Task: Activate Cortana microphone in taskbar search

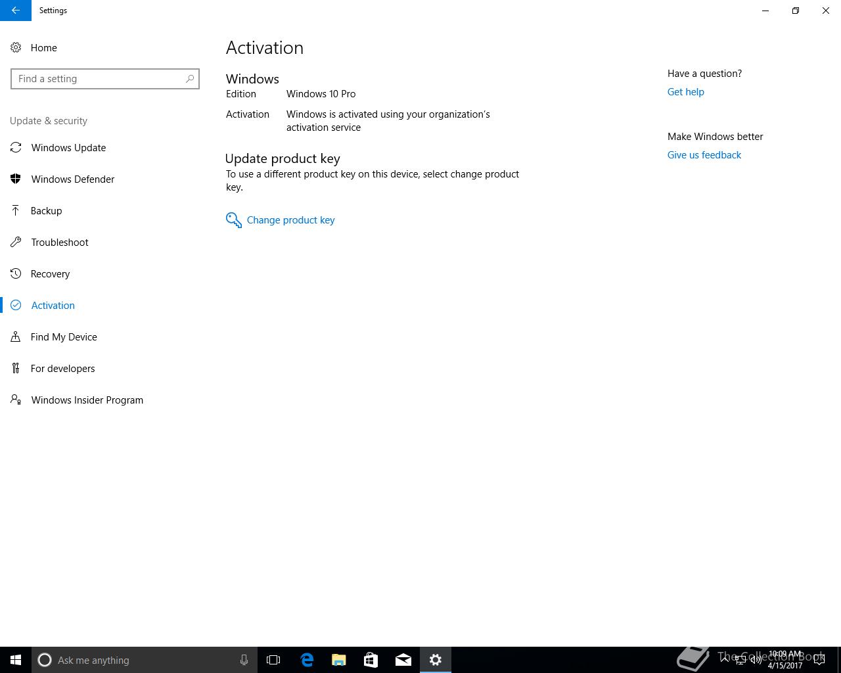Action: tap(244, 660)
